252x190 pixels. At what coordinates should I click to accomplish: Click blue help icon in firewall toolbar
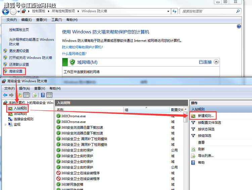(x=43, y=95)
